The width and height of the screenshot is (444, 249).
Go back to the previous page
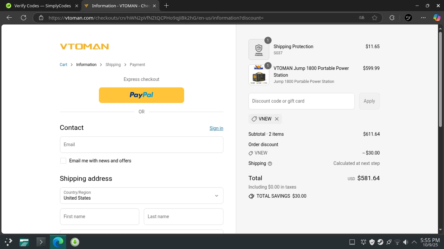pos(9,18)
